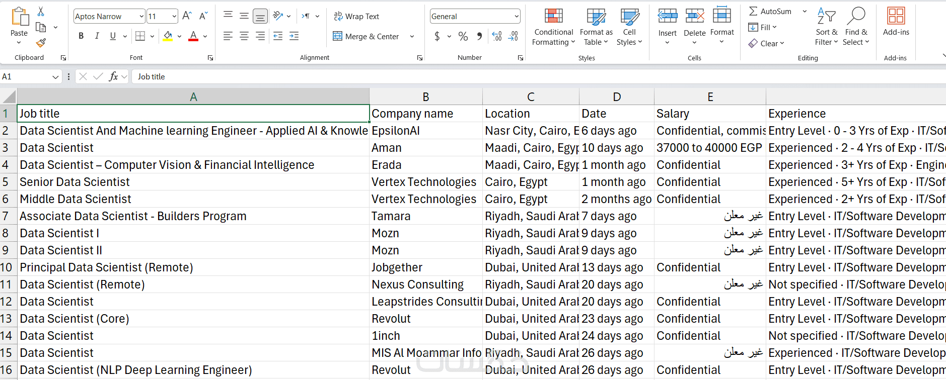Image resolution: width=946 pixels, height=380 pixels.
Task: Click the Orientation text angle icon
Action: [x=278, y=16]
